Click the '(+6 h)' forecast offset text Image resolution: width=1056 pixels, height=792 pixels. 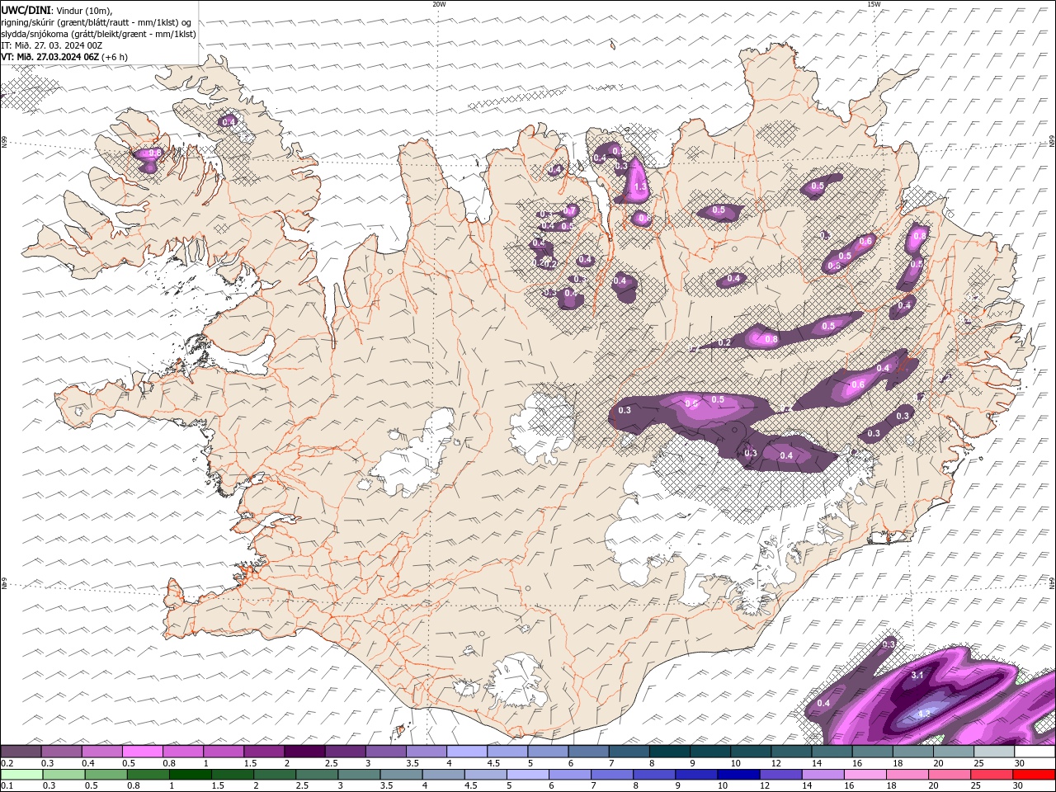coord(114,57)
